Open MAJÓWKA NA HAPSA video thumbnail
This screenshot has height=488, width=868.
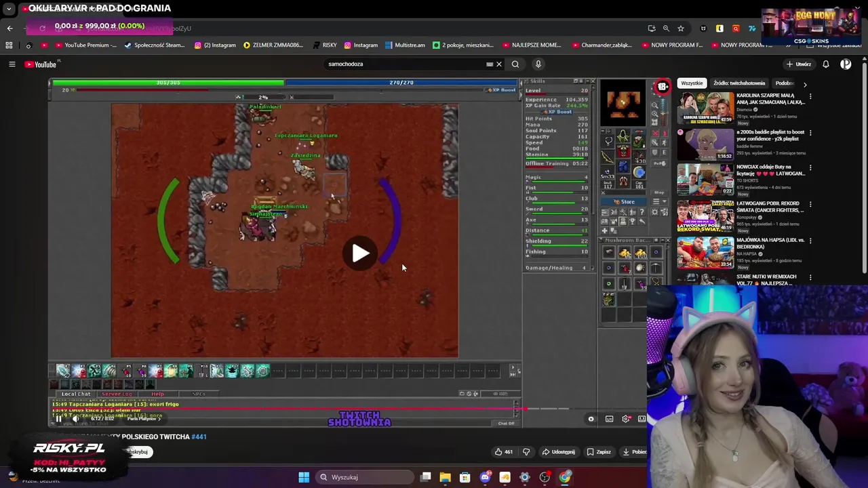pos(705,253)
